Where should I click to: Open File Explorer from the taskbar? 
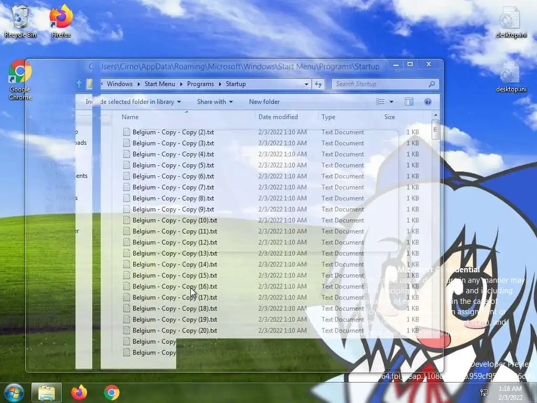(47, 393)
